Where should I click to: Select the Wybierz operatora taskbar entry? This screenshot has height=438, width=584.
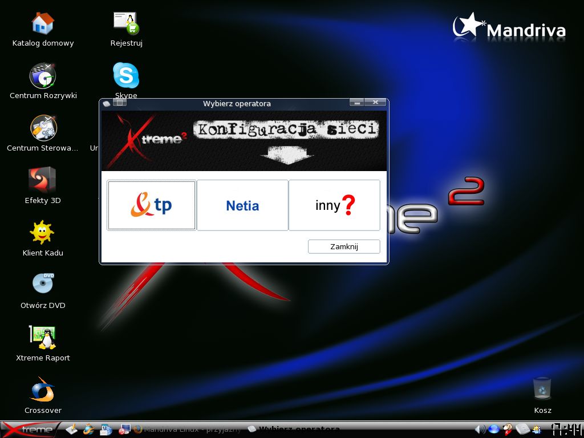[294, 429]
